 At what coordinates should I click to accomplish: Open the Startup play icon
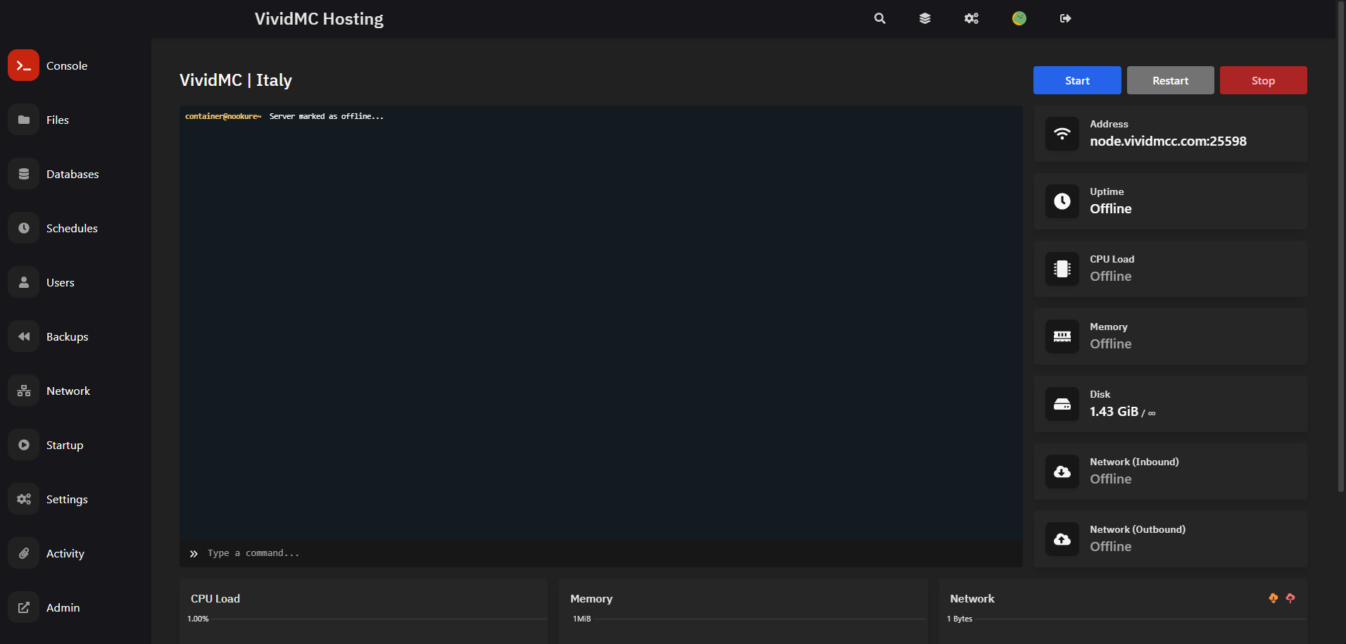point(23,445)
